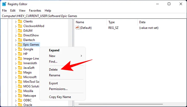187x107 pixels.
Task: Click the Type column header
Action: 111,22
